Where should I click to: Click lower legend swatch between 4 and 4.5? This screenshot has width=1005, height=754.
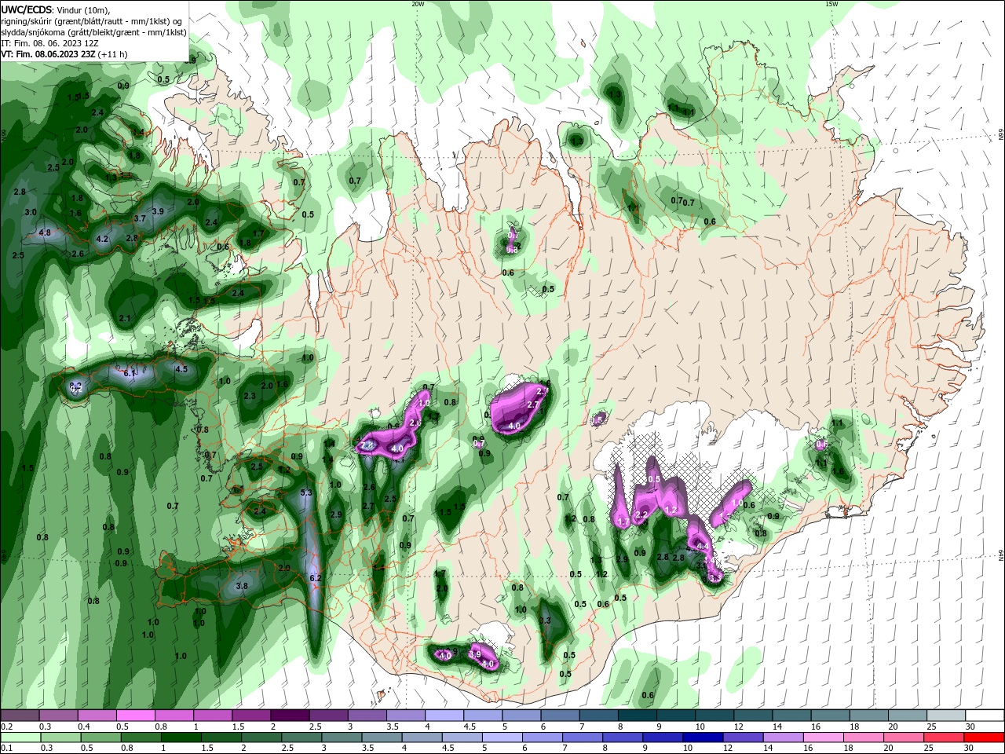(x=422, y=738)
